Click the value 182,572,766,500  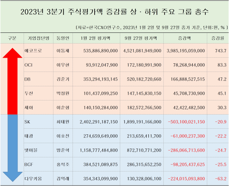[144, 108]
